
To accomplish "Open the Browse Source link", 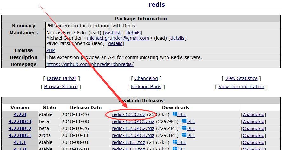I will click(x=61, y=87).
